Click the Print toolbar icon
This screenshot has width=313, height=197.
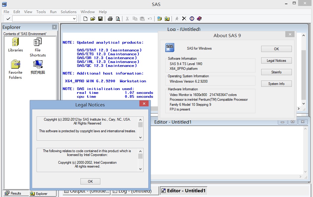pyautogui.click(x=110, y=18)
